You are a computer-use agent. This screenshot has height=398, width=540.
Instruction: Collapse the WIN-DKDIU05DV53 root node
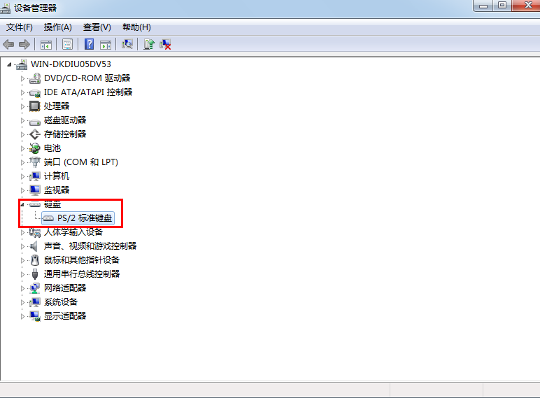(x=9, y=64)
